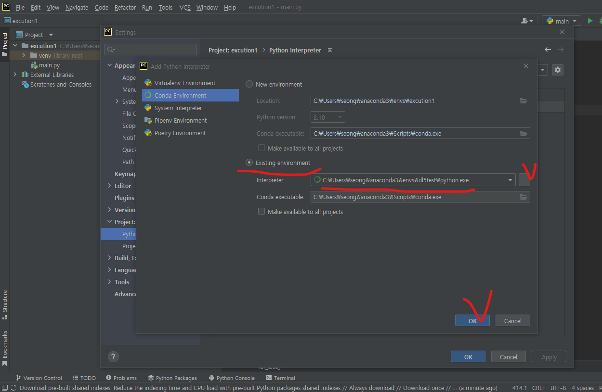
Task: Navigate forward with Settings right arrow
Action: (561, 50)
